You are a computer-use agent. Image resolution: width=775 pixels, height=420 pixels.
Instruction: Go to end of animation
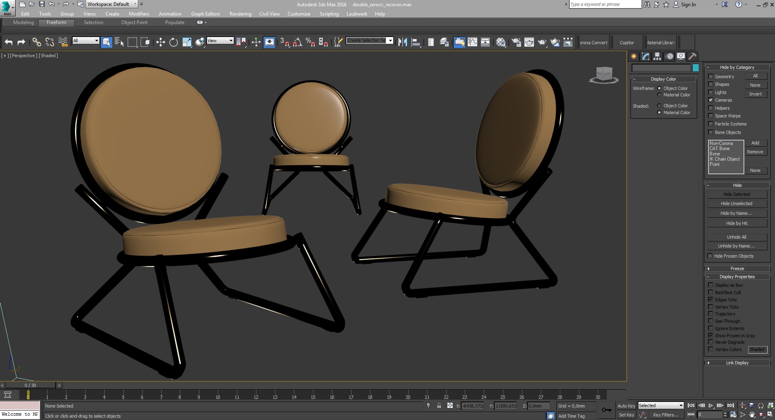click(731, 405)
